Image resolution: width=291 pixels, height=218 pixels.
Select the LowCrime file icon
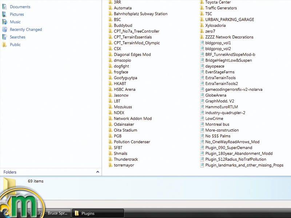(x=202, y=118)
